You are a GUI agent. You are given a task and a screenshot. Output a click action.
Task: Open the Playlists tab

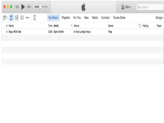66,18
